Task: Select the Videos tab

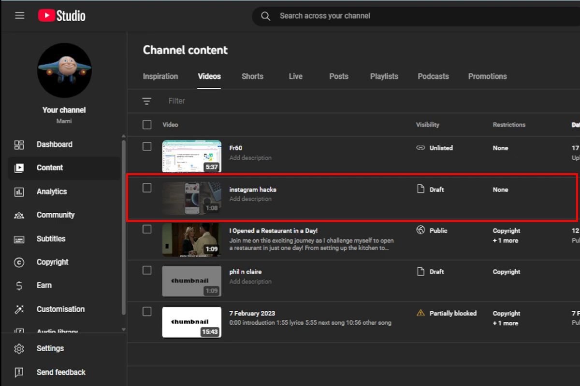Action: pos(209,76)
